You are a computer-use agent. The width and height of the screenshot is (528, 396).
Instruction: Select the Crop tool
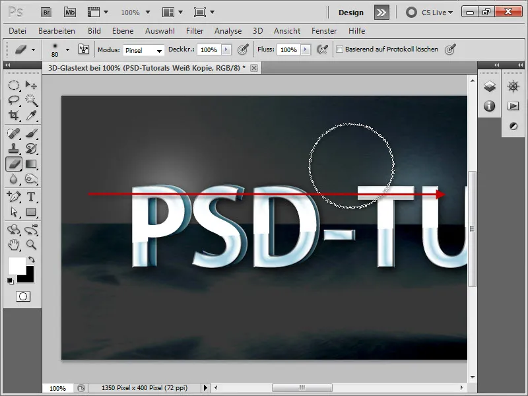[x=14, y=115]
